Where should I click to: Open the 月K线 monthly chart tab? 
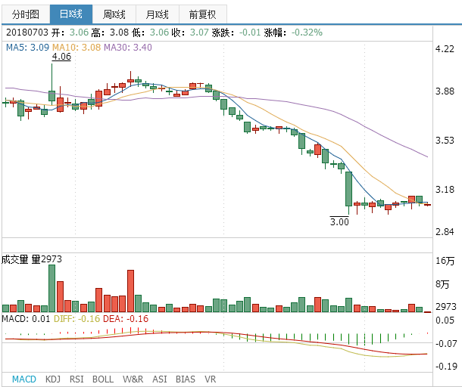[x=158, y=14]
